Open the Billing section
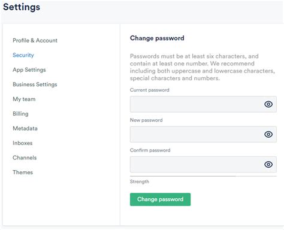The image size is (284, 230). 20,114
